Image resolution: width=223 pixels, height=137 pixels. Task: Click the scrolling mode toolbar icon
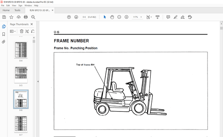coord(158,17)
